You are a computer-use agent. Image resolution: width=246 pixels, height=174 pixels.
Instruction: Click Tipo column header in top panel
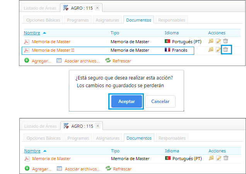click(x=115, y=33)
